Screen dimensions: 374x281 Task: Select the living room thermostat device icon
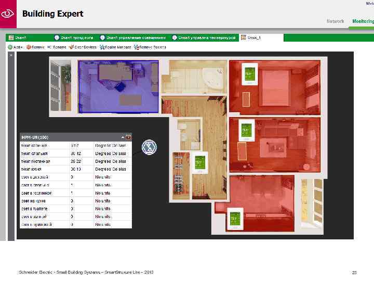246,130
